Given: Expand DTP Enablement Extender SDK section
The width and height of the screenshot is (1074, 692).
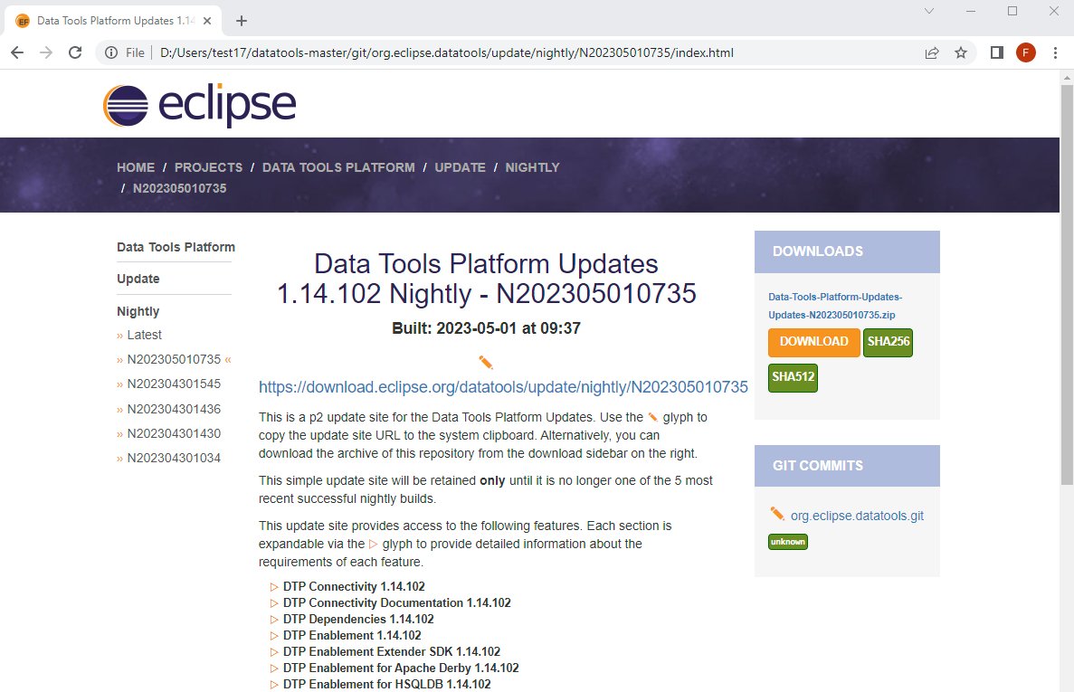Looking at the screenshot, I should (x=274, y=652).
